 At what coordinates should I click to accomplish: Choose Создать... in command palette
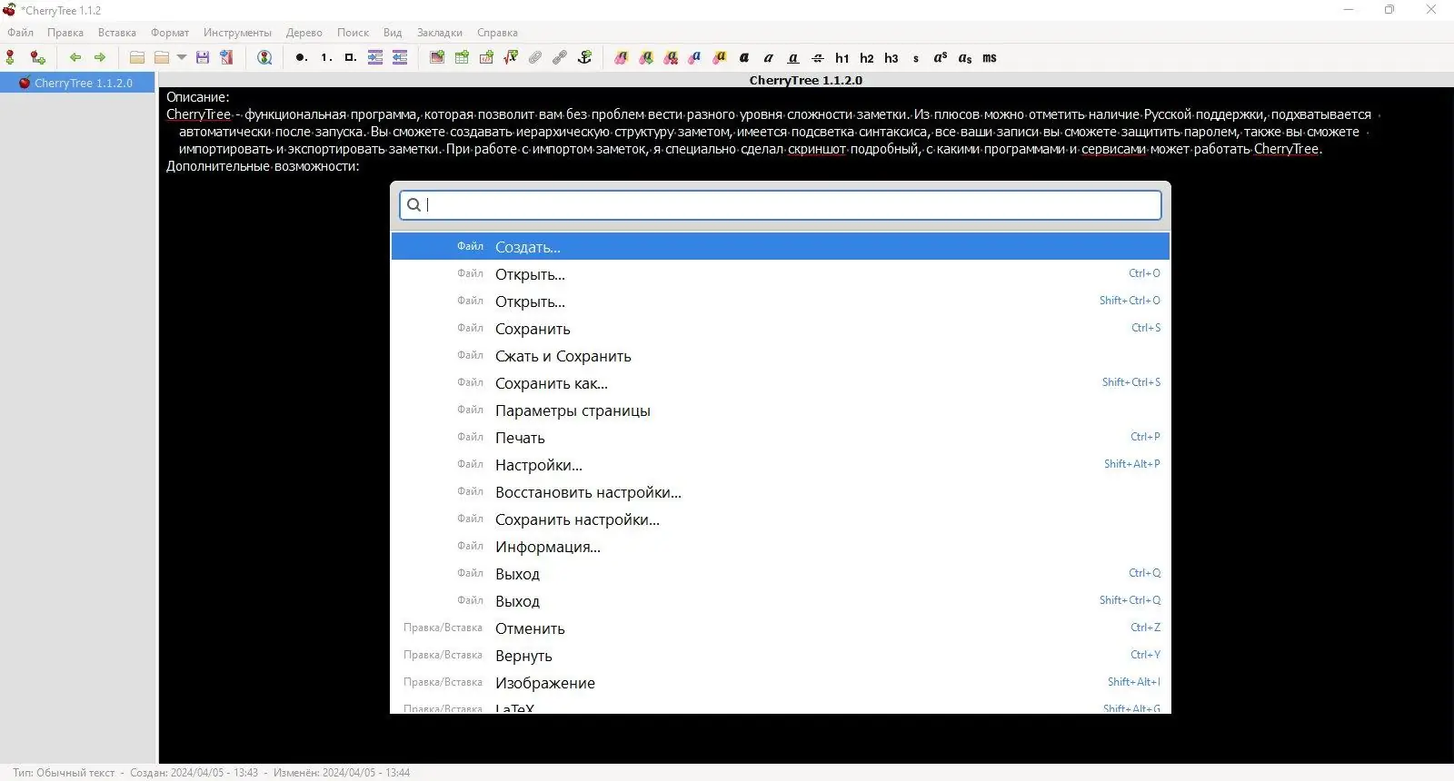point(781,246)
